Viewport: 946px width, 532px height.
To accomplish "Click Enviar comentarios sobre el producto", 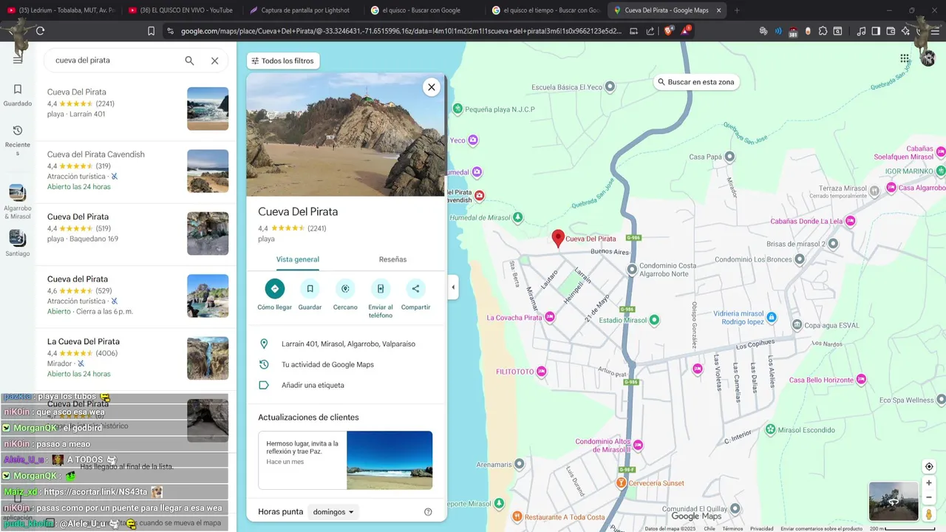I will (821, 528).
